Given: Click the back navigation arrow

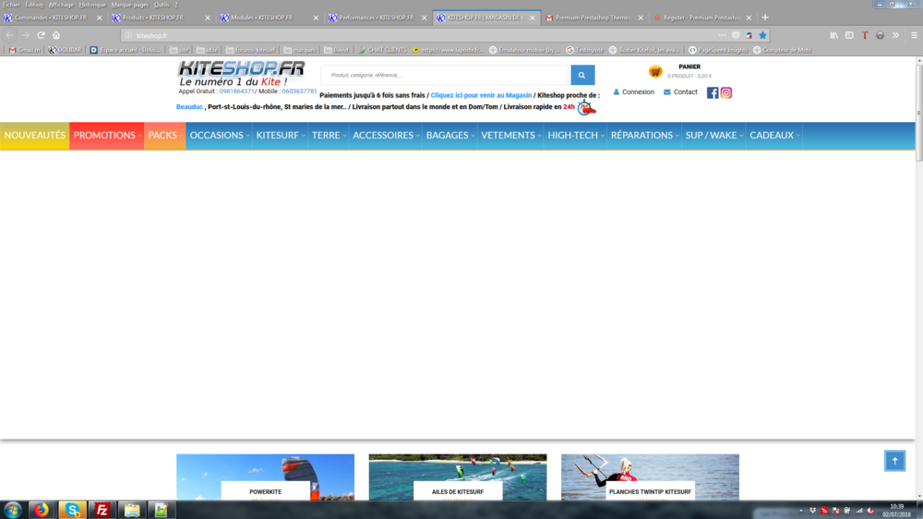Looking at the screenshot, I should pos(10,35).
